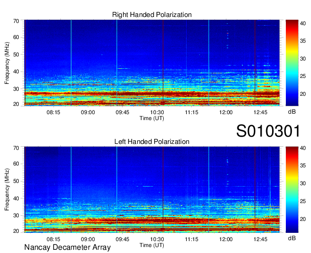Click the Right Handed Polarization title
The height and width of the screenshot is (253, 311).
(x=152, y=15)
